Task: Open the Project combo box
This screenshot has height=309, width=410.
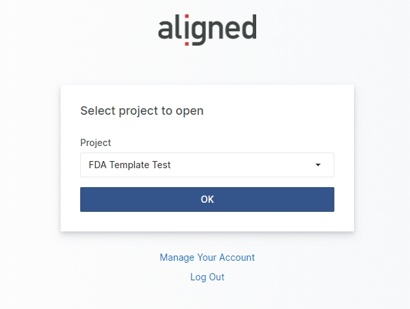Action: (x=207, y=165)
